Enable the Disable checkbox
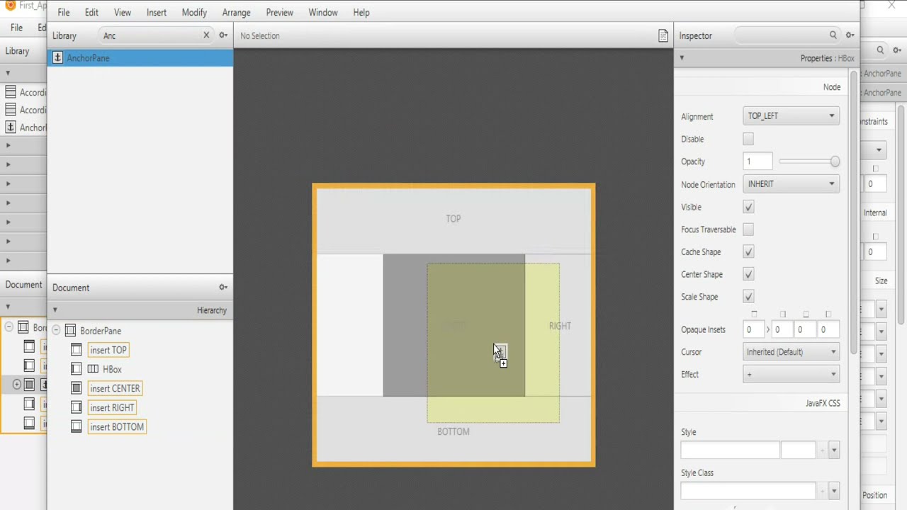This screenshot has height=510, width=907. pyautogui.click(x=748, y=140)
